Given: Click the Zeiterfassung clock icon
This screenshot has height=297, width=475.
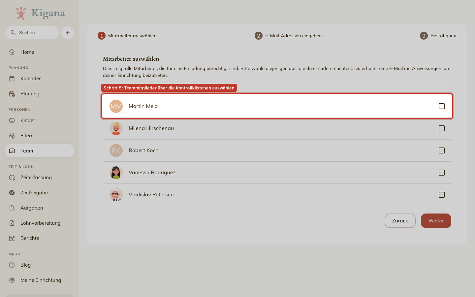Looking at the screenshot, I should tap(12, 178).
